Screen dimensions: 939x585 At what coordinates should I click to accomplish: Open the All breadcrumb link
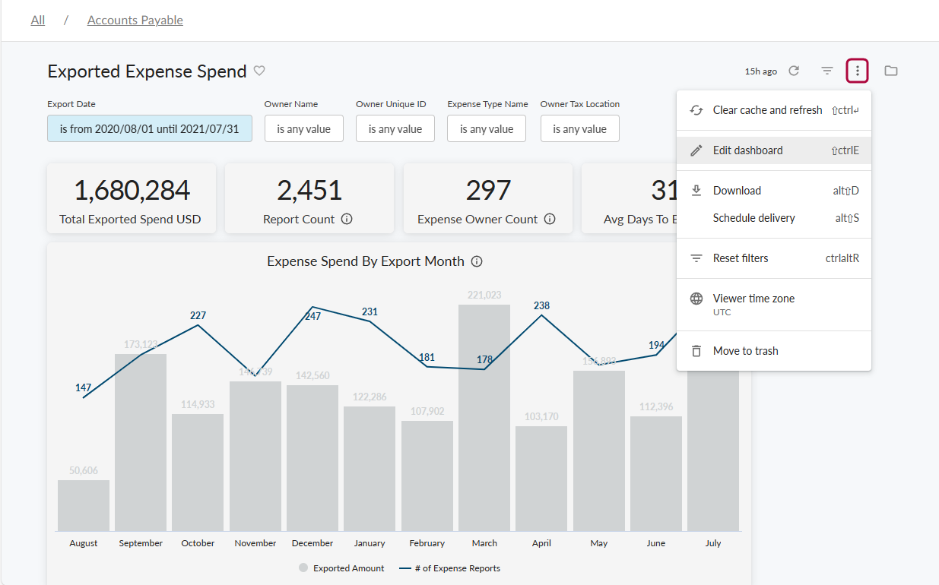coord(37,20)
